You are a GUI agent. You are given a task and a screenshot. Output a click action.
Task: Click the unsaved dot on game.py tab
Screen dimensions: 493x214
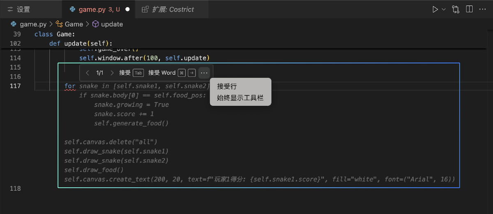click(x=128, y=9)
